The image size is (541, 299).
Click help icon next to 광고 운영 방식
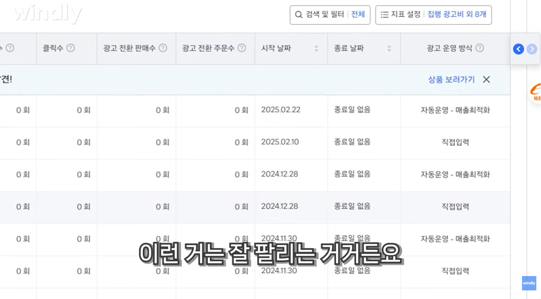[x=480, y=48]
